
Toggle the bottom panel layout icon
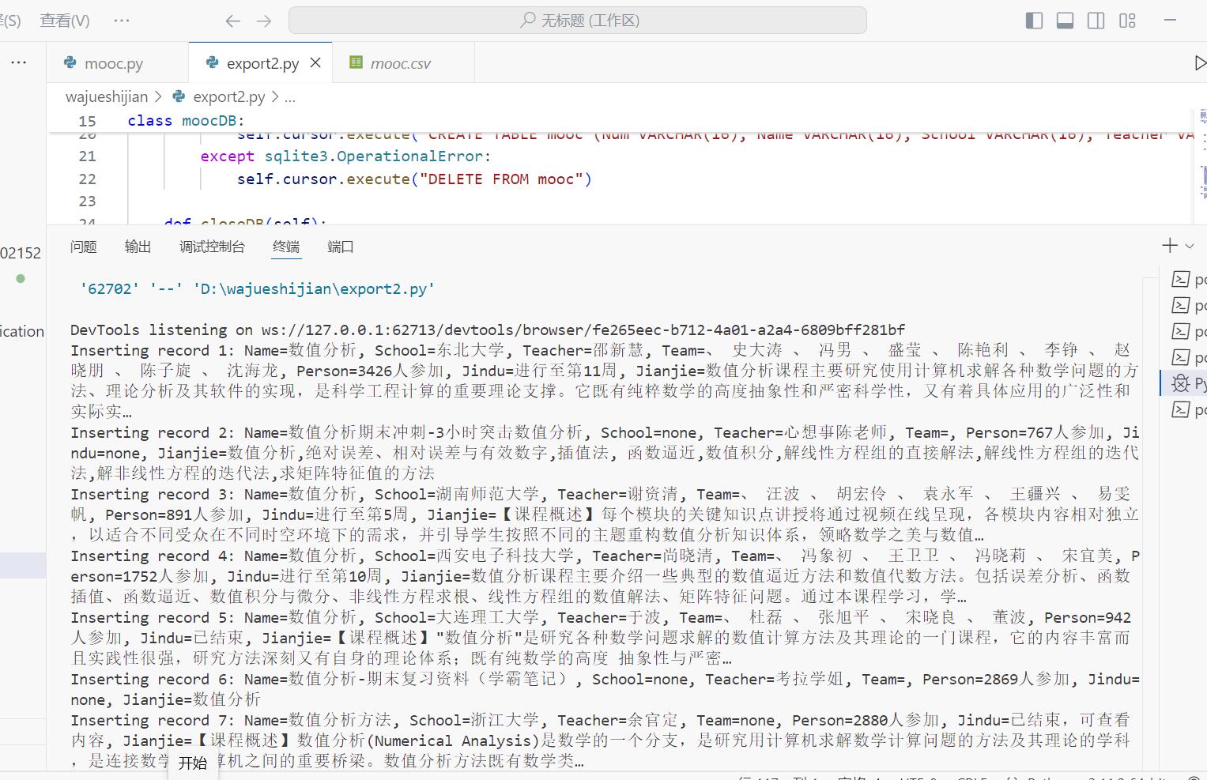point(1065,21)
